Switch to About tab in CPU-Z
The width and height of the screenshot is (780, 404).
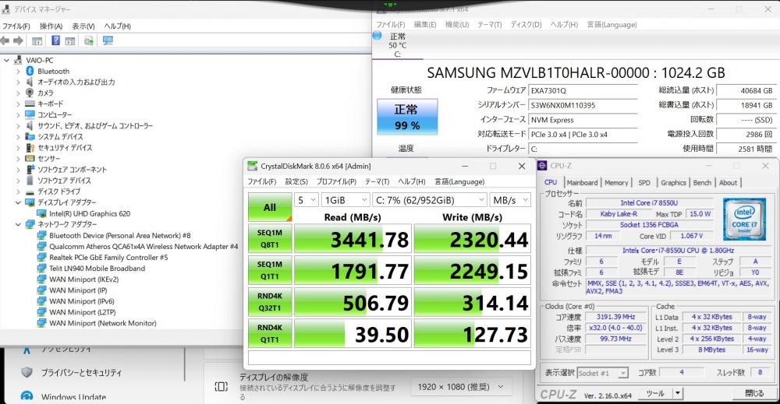point(729,183)
